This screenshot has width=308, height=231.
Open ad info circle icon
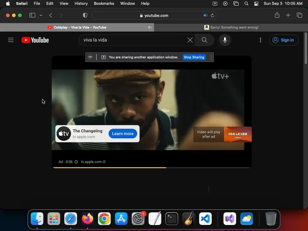(x=76, y=162)
